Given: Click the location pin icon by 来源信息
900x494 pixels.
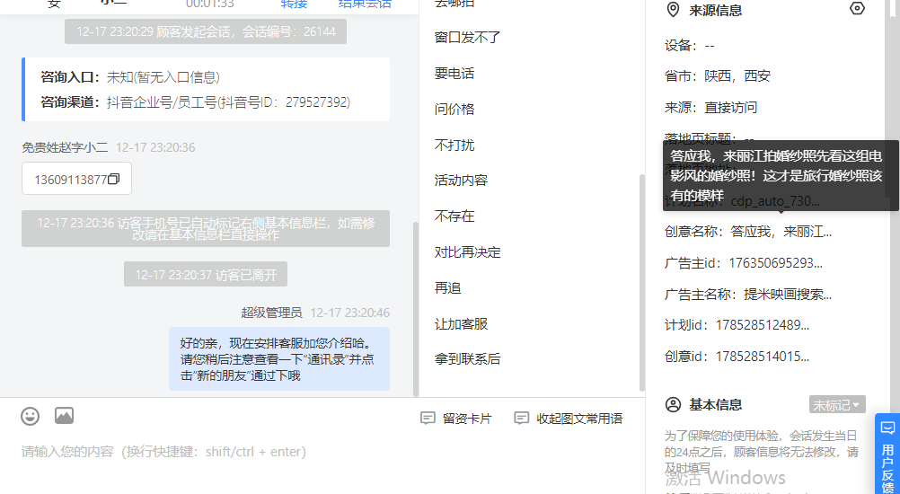Looking at the screenshot, I should tap(673, 10).
